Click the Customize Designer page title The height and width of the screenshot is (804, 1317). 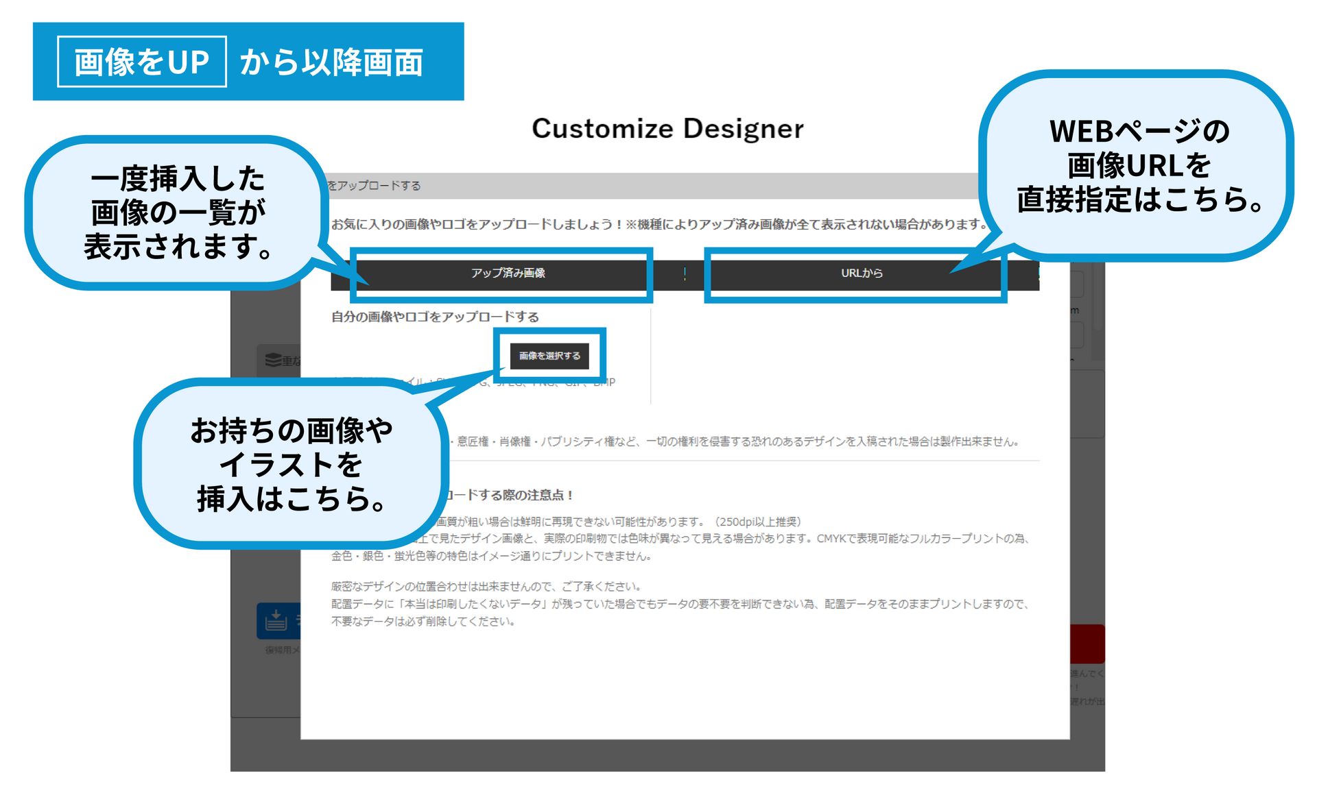[667, 129]
